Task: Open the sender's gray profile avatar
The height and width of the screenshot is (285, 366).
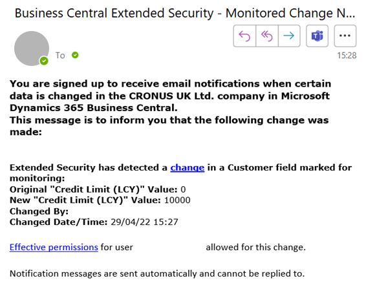Action: (x=32, y=48)
